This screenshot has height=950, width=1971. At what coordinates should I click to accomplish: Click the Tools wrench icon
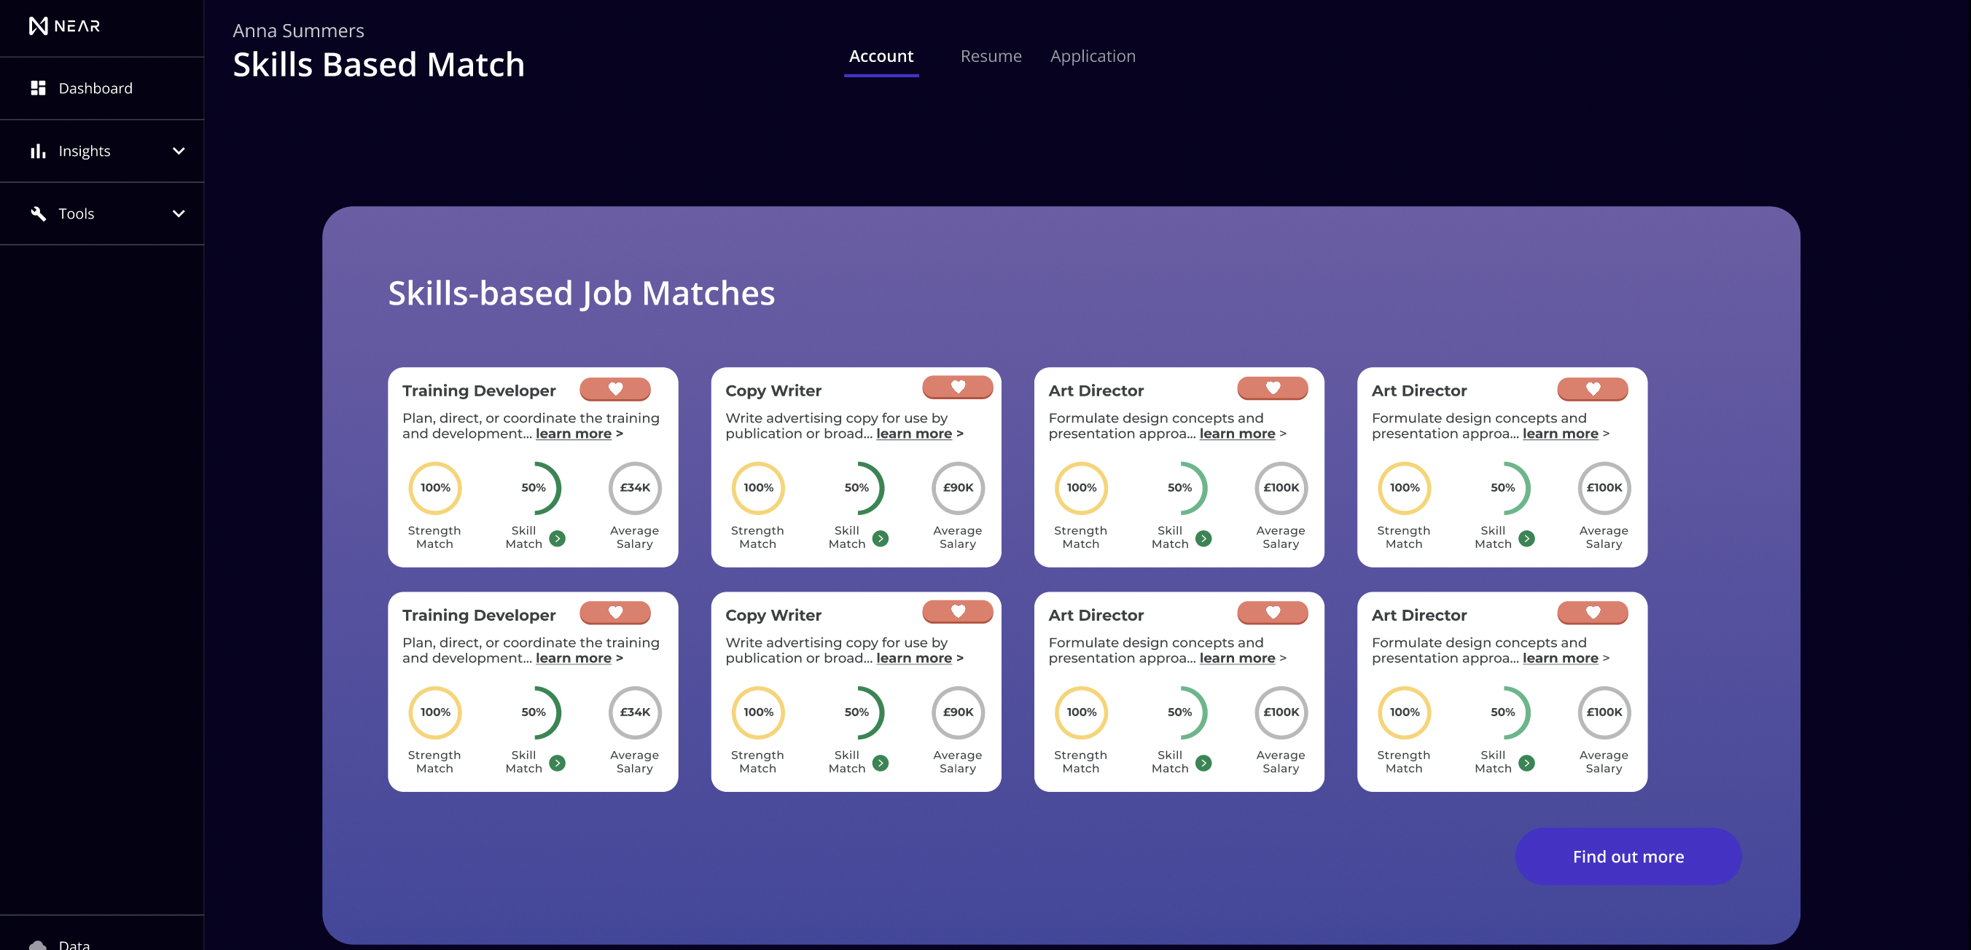point(37,213)
